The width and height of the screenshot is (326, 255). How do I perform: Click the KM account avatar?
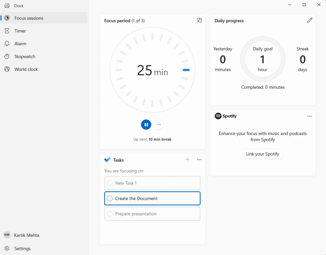pos(7,235)
